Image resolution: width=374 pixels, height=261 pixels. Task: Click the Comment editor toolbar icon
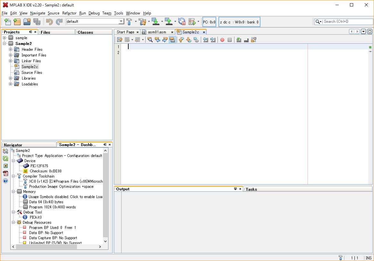pyautogui.click(x=239, y=40)
